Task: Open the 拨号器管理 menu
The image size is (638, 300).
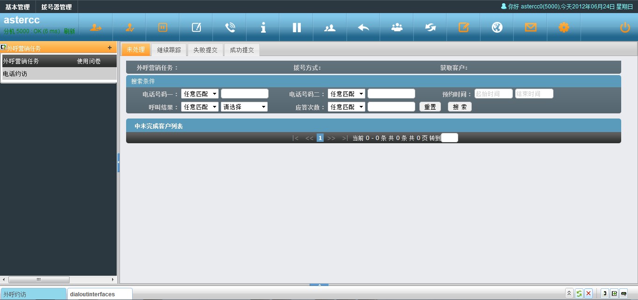Action: tap(57, 7)
